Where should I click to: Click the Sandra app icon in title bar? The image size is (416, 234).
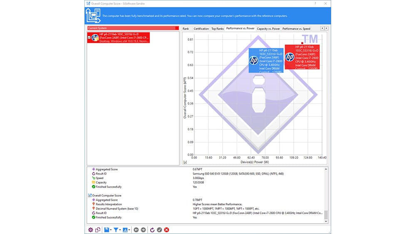click(x=88, y=3)
